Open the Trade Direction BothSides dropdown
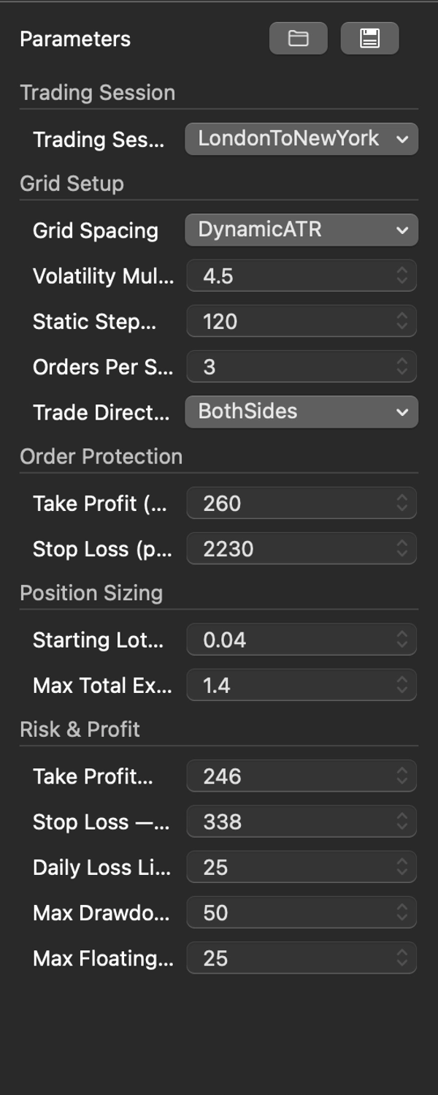The width and height of the screenshot is (438, 1095). tap(301, 412)
